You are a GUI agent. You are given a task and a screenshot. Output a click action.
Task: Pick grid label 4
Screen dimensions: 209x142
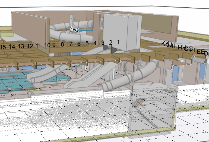point(95,43)
